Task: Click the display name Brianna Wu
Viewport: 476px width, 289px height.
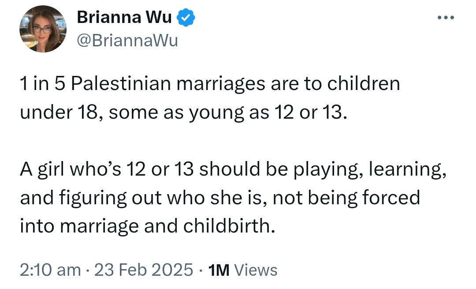Action: (124, 17)
